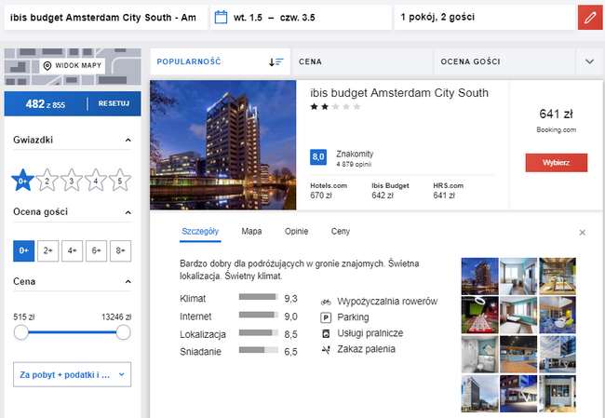The image size is (605, 418).
Task: Click the hotel title ibis budget Amsterdam City South
Action: pos(399,93)
